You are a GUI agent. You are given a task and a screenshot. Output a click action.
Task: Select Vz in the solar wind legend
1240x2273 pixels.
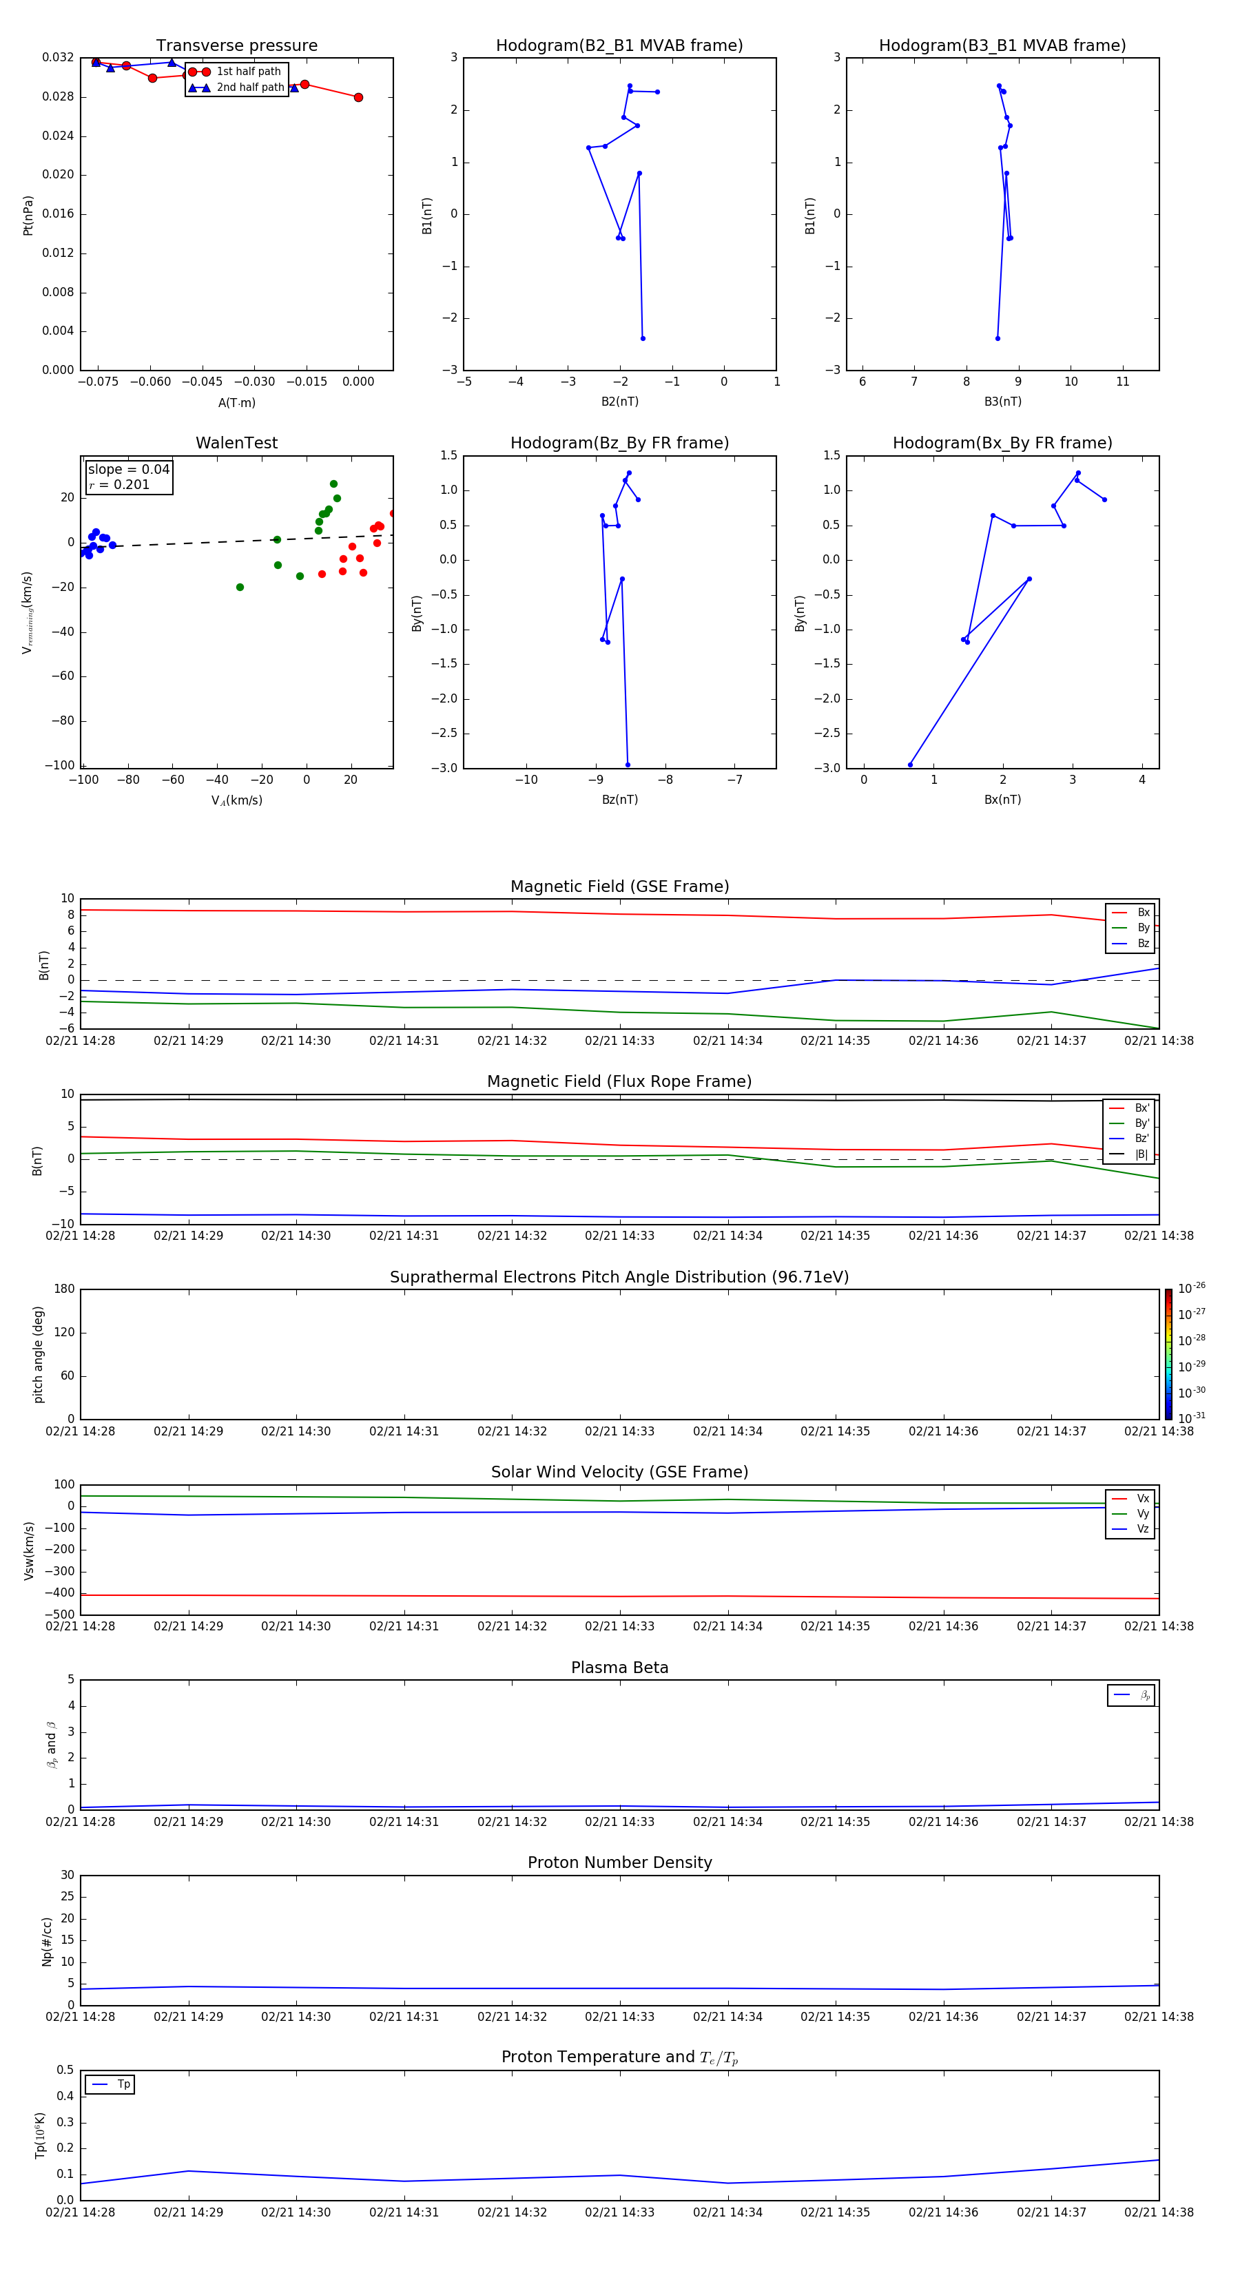pos(1130,1529)
